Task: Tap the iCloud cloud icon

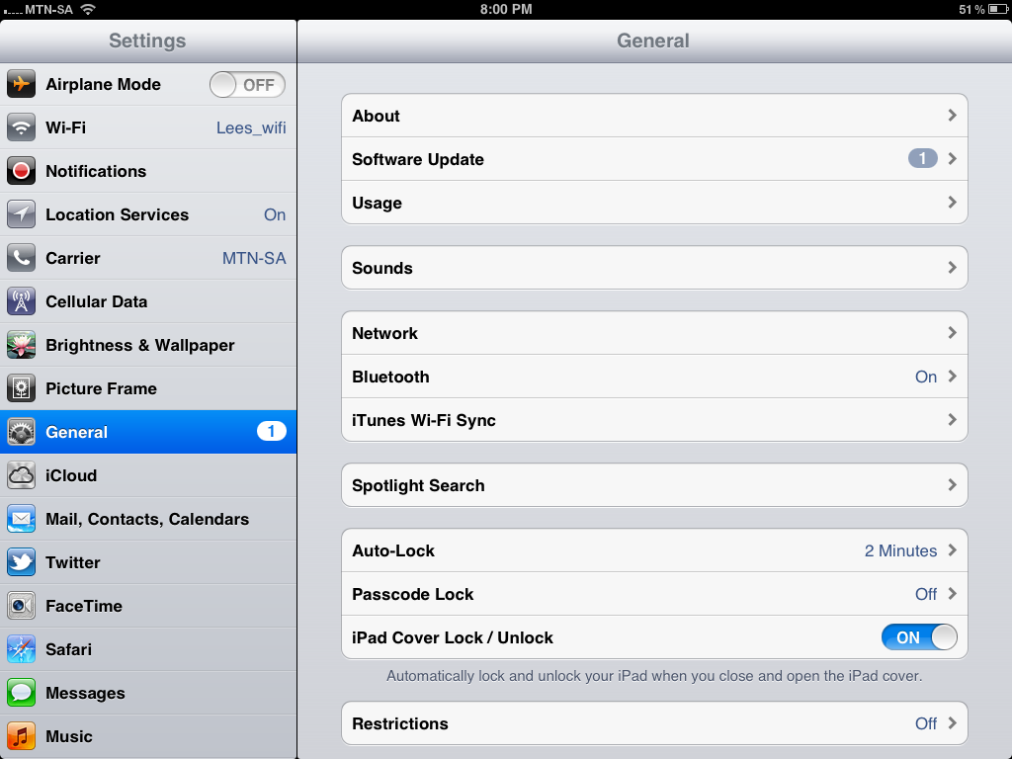Action: tap(22, 475)
